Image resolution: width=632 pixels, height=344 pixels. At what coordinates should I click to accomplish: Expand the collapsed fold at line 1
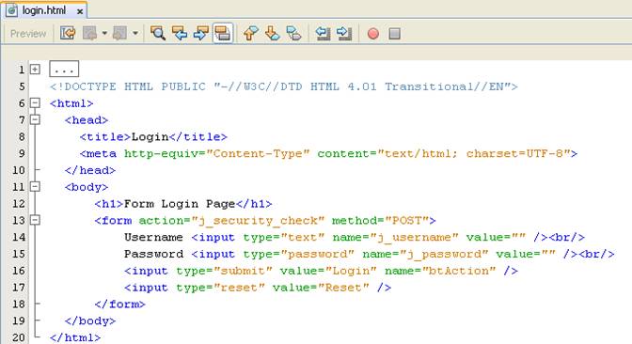[x=35, y=70]
